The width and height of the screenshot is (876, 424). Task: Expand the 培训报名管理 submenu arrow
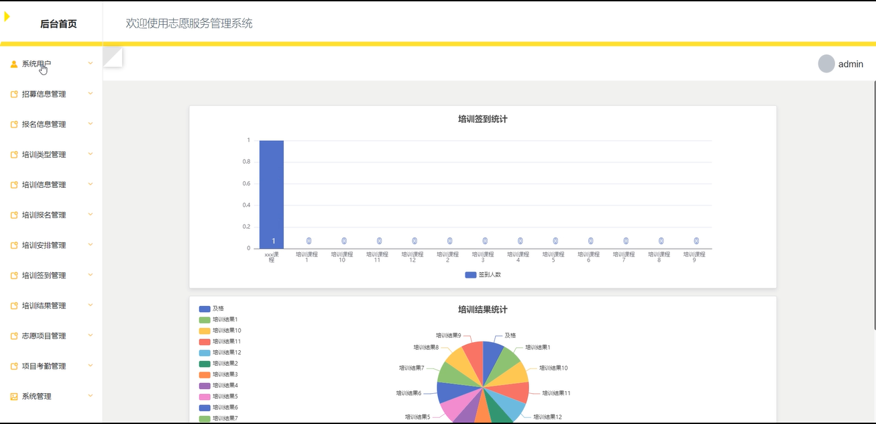tap(91, 215)
